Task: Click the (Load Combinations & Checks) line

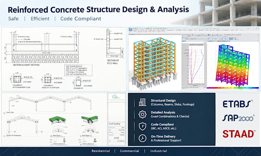Action: (x=170, y=116)
